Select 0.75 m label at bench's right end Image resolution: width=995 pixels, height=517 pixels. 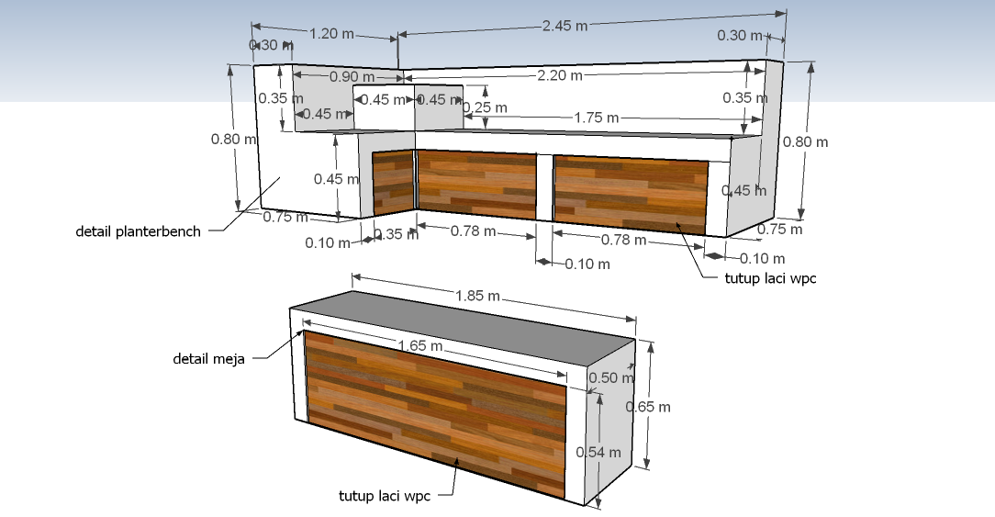pos(780,230)
